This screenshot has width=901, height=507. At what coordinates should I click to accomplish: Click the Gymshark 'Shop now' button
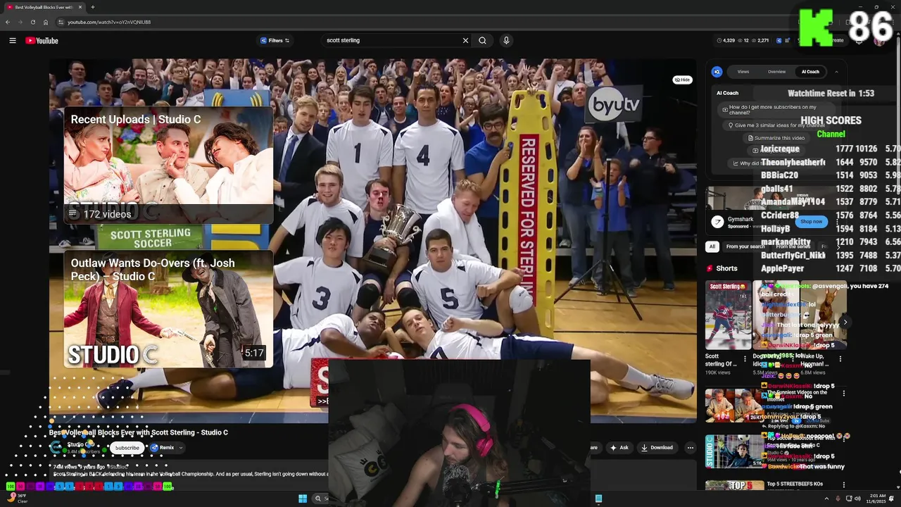(811, 221)
